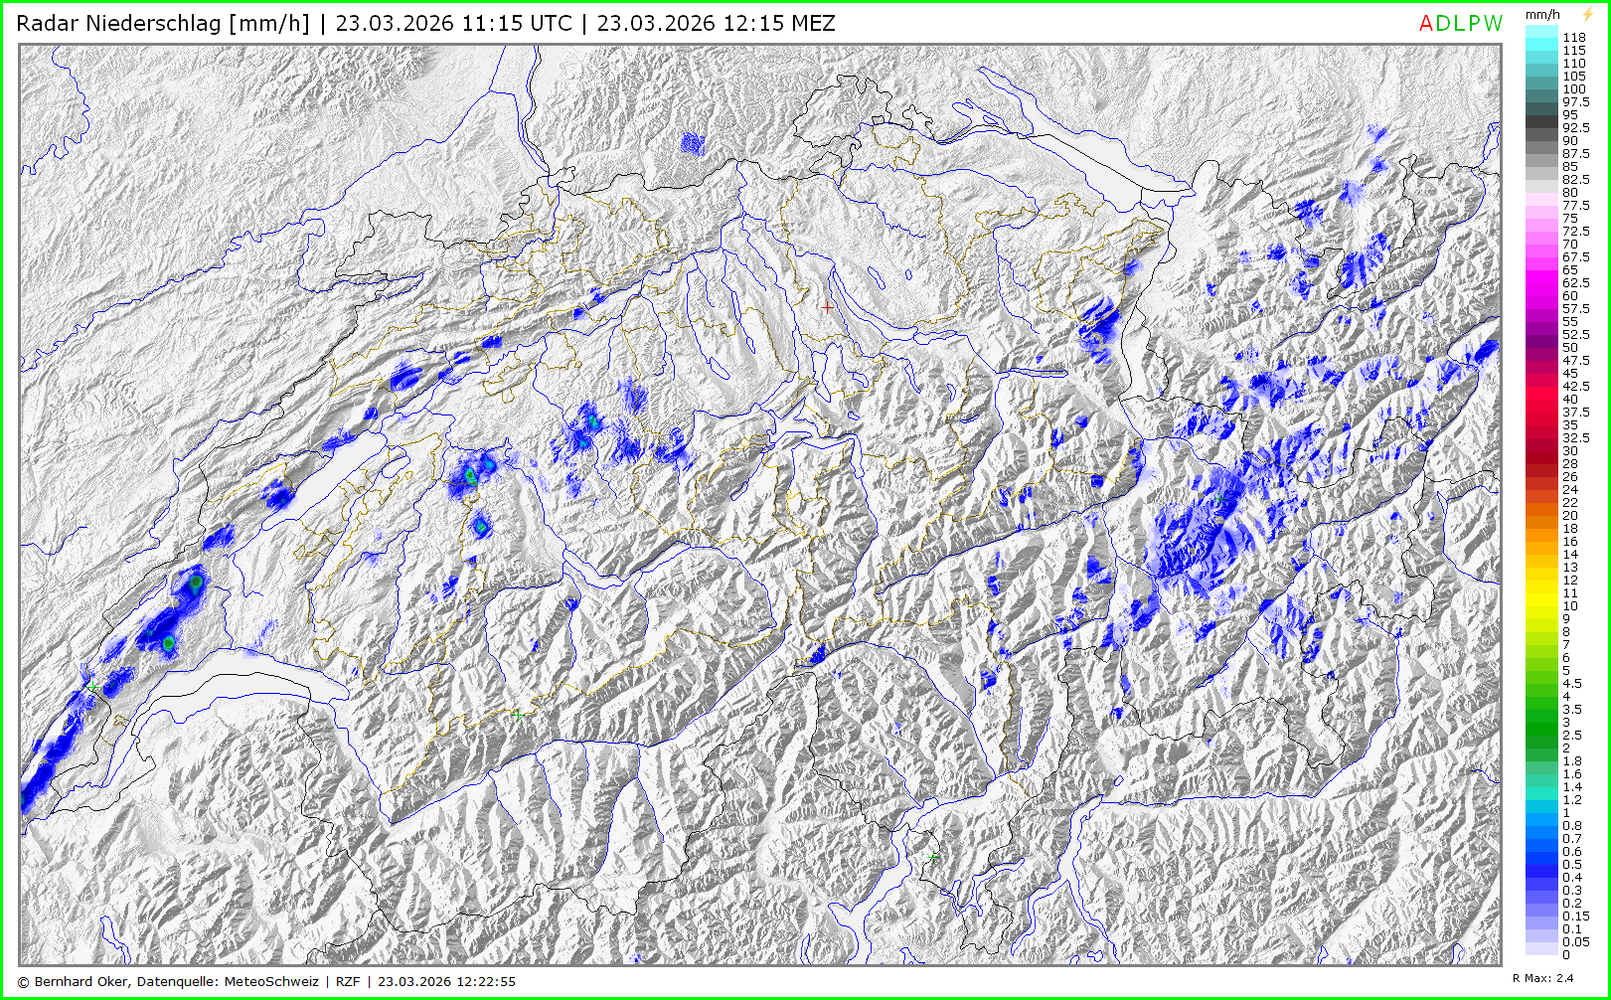Click the 'R Max: 2.4' readout
This screenshot has height=1000, width=1611.
point(1542,978)
